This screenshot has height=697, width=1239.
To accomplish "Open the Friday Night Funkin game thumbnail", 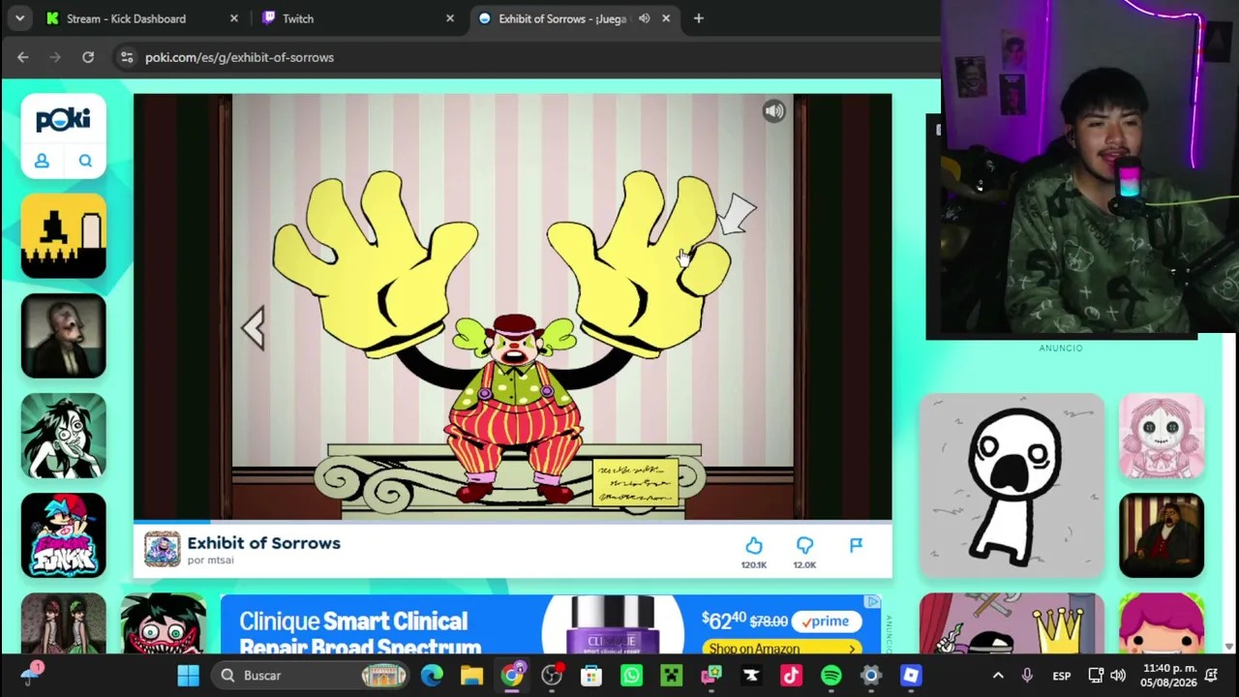I will (x=64, y=535).
